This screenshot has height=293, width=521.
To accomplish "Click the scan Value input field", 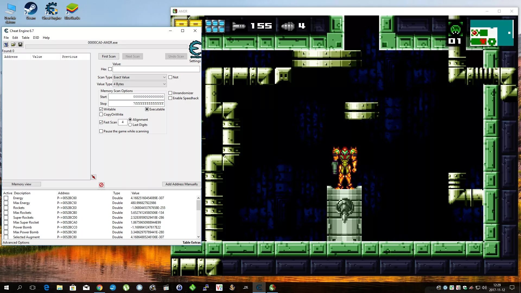I will (156, 69).
